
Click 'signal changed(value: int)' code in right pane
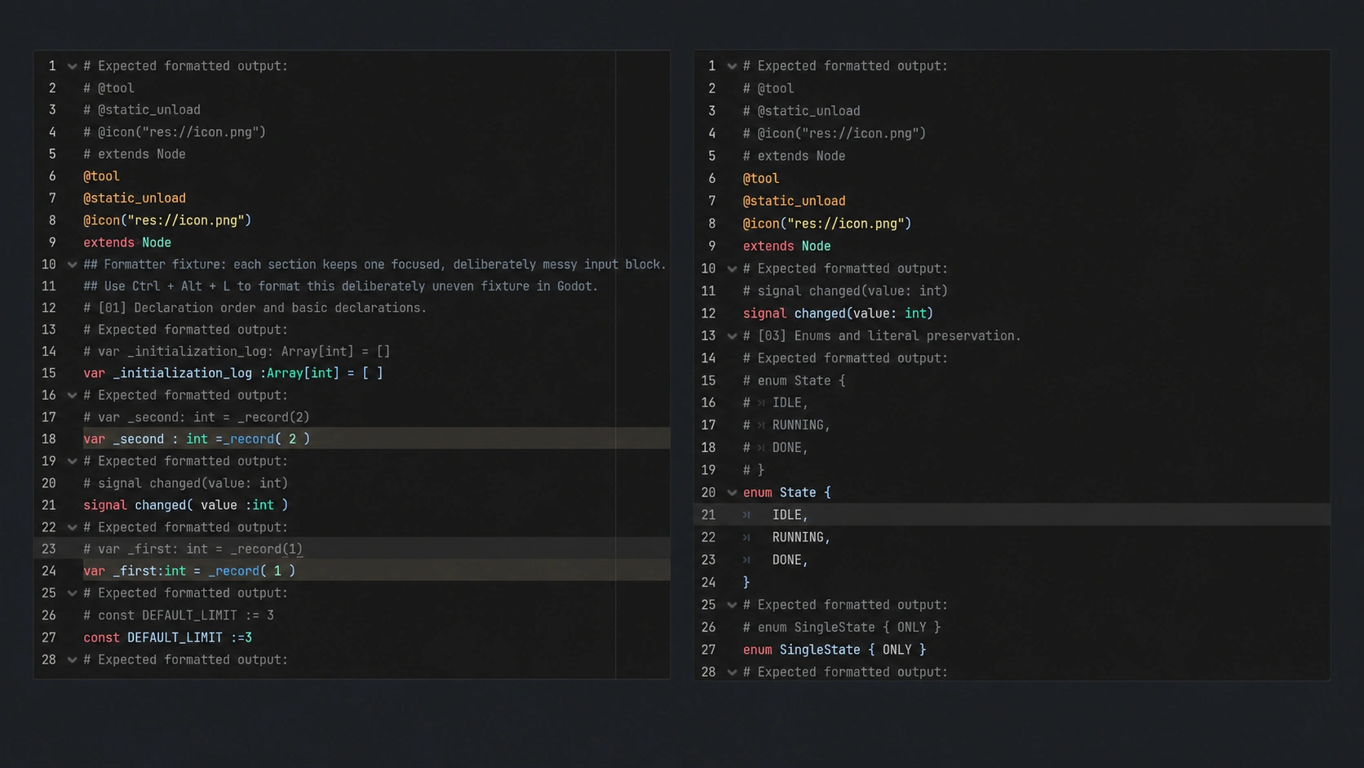click(x=838, y=313)
